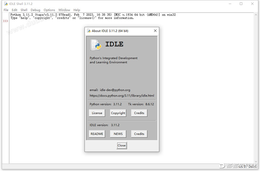The image size is (260, 171).
Task: Click the shell scrollbar up arrow
Action: point(256,15)
